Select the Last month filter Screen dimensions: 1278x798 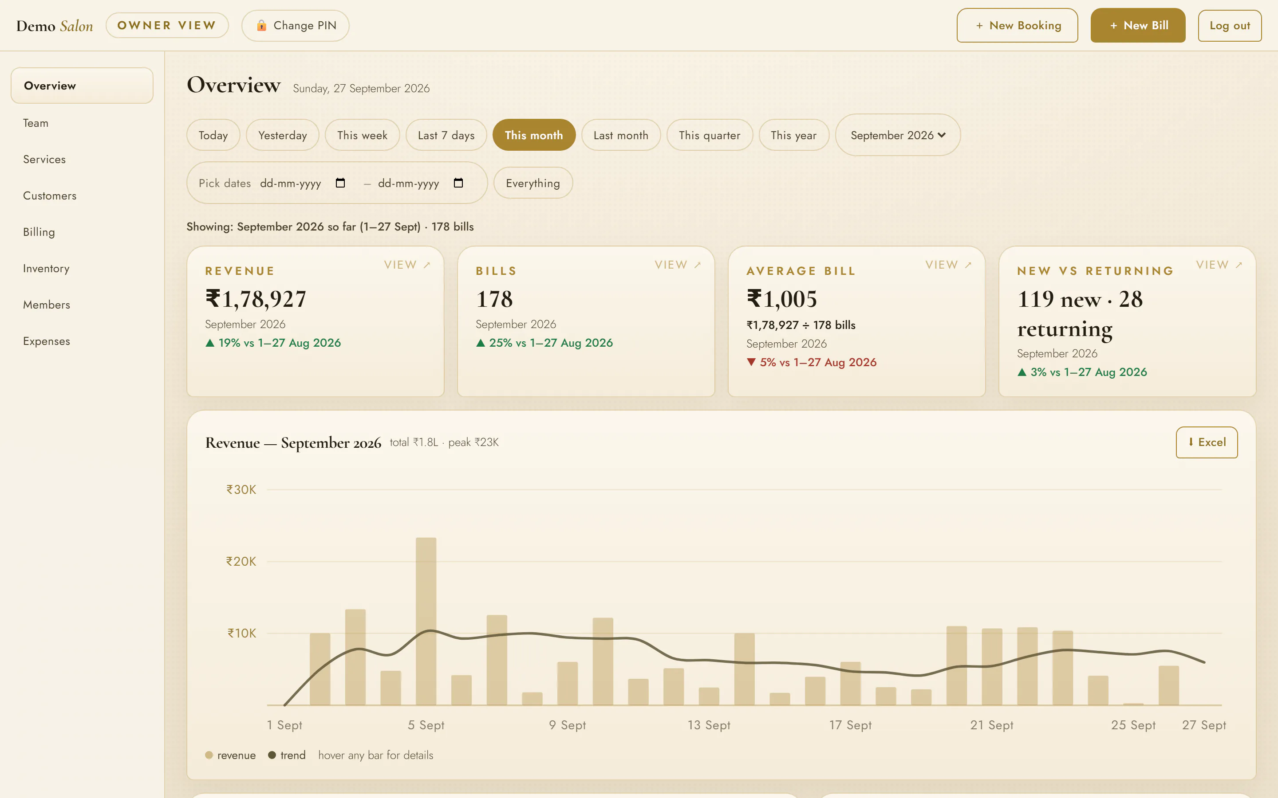(x=620, y=135)
